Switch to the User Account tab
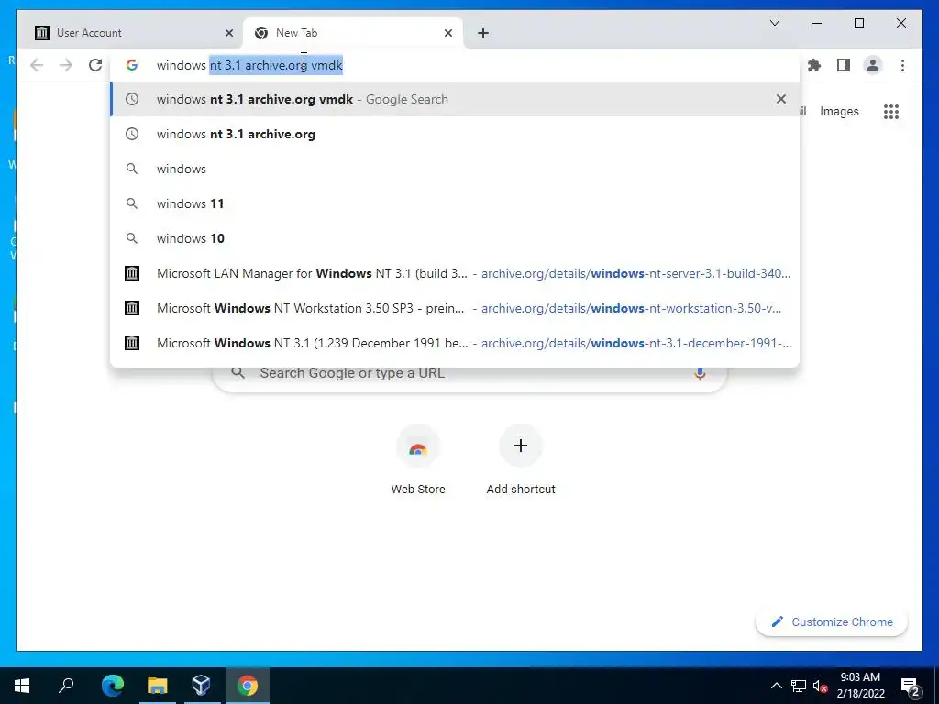Image resolution: width=939 pixels, height=704 pixels. [134, 33]
